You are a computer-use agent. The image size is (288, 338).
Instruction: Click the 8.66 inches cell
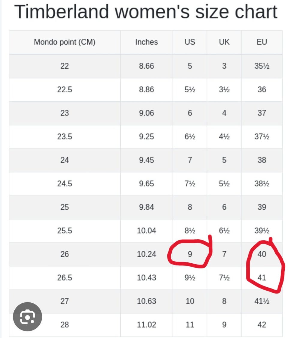tap(147, 66)
